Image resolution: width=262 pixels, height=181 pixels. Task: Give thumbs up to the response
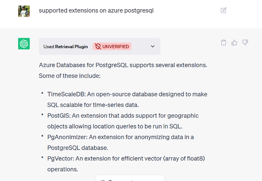(x=234, y=42)
